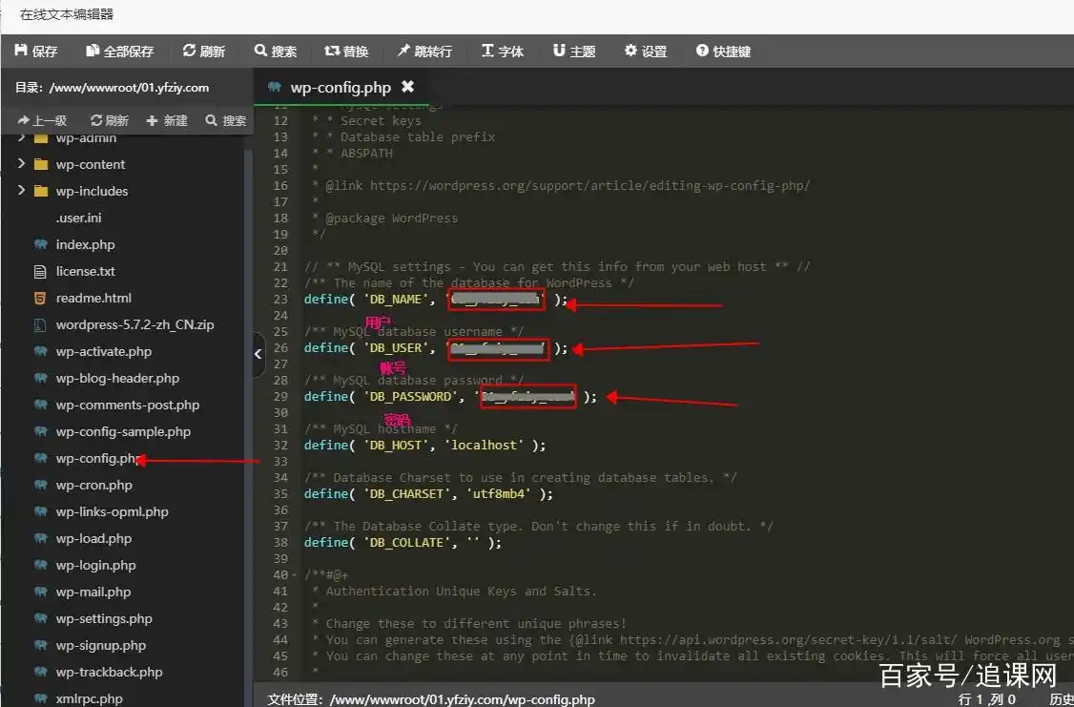
Task: Go up one directory level (上一级)
Action: point(42,120)
